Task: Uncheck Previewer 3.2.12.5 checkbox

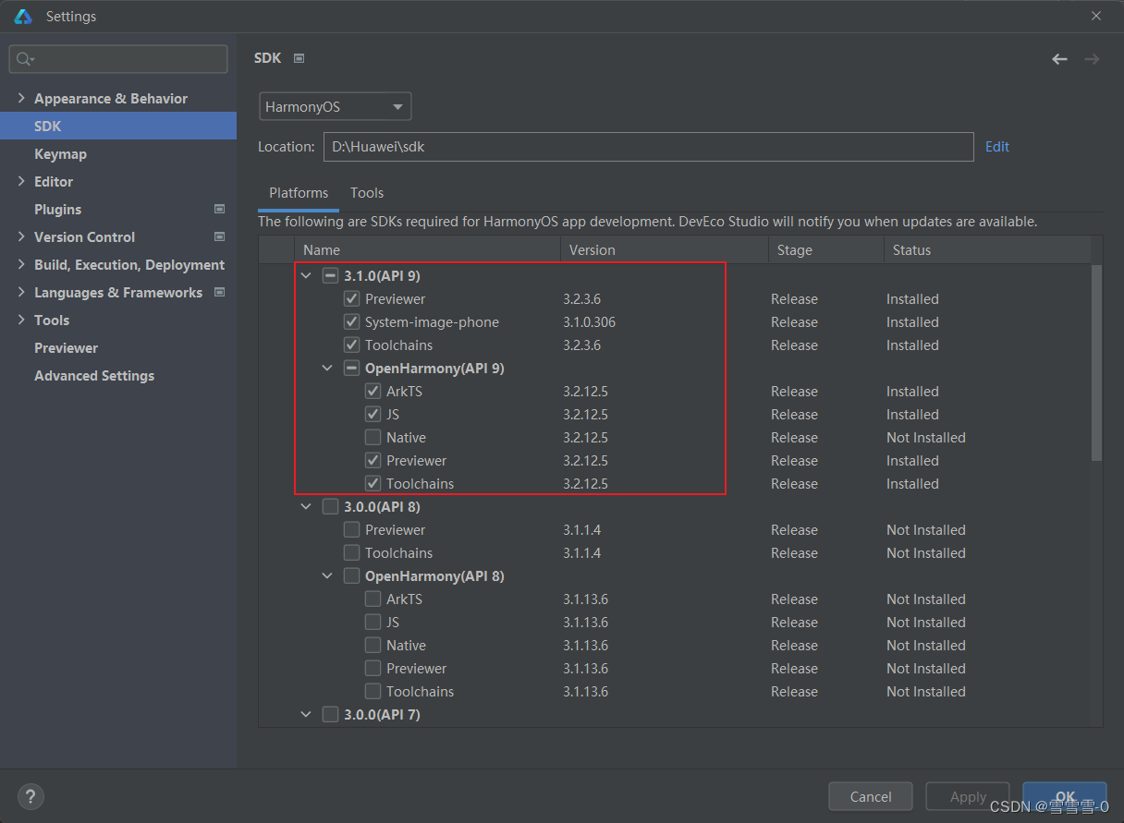Action: 373,460
